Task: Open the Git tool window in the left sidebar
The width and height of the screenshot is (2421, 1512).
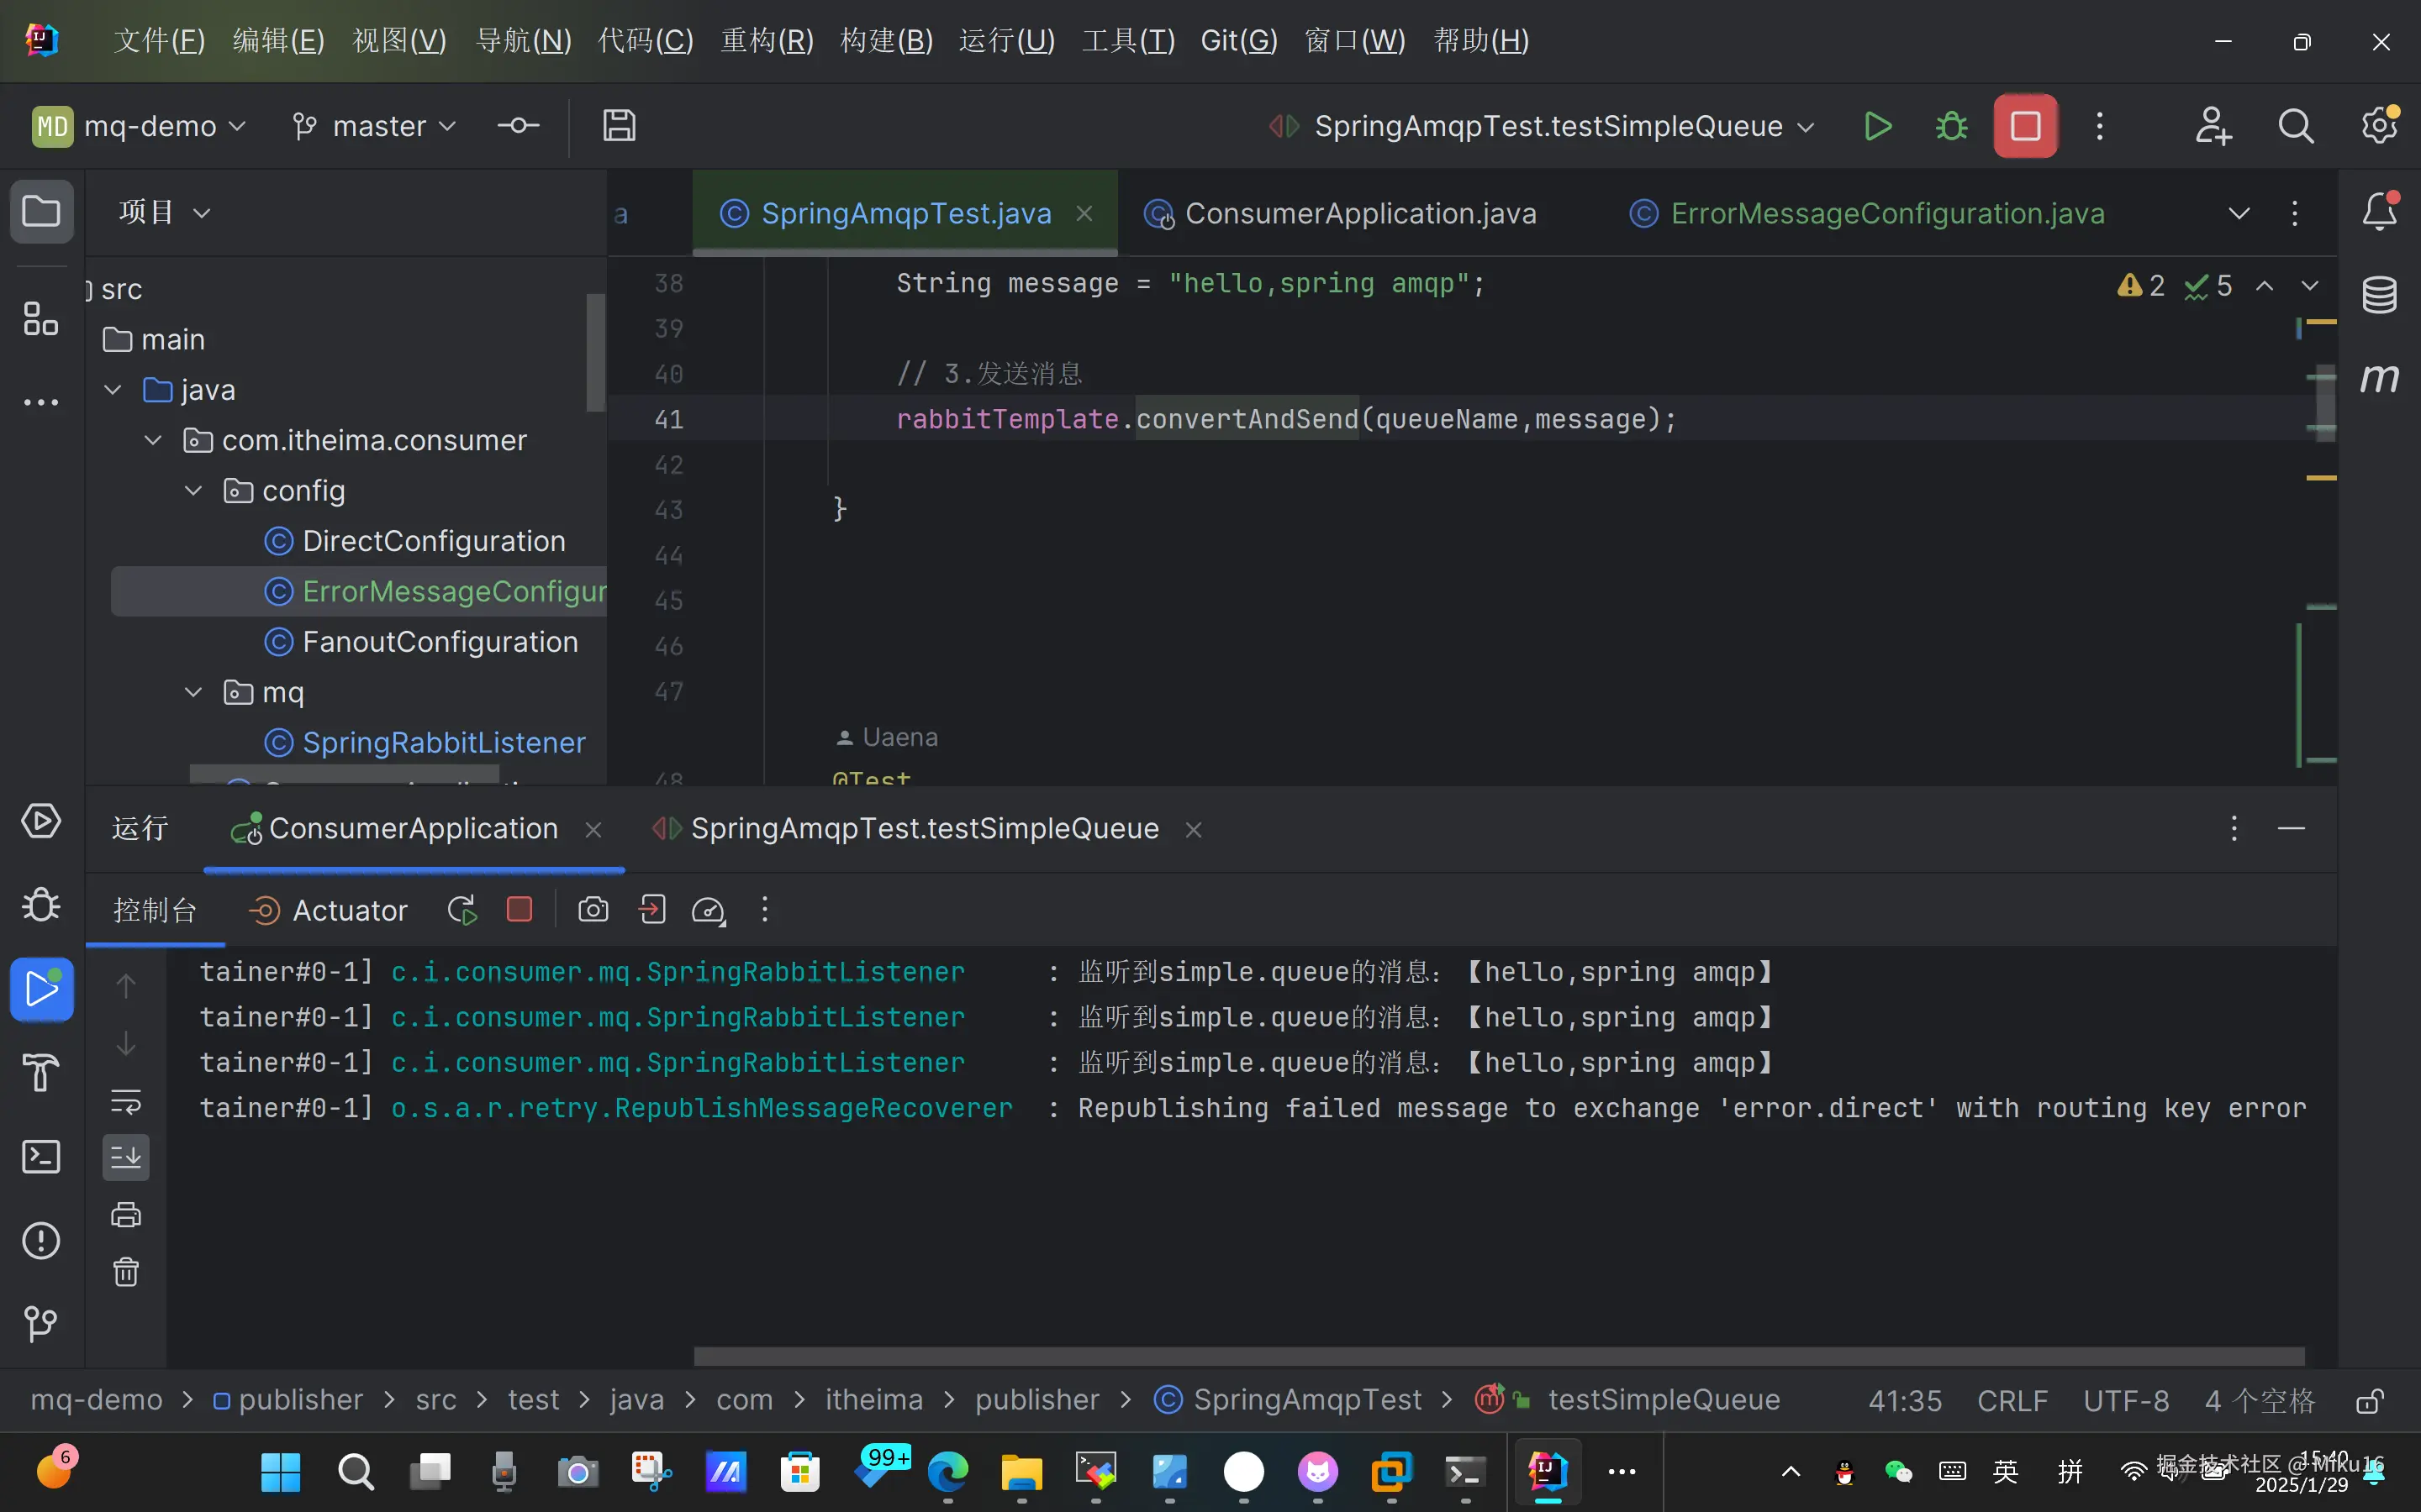Action: [x=41, y=1324]
